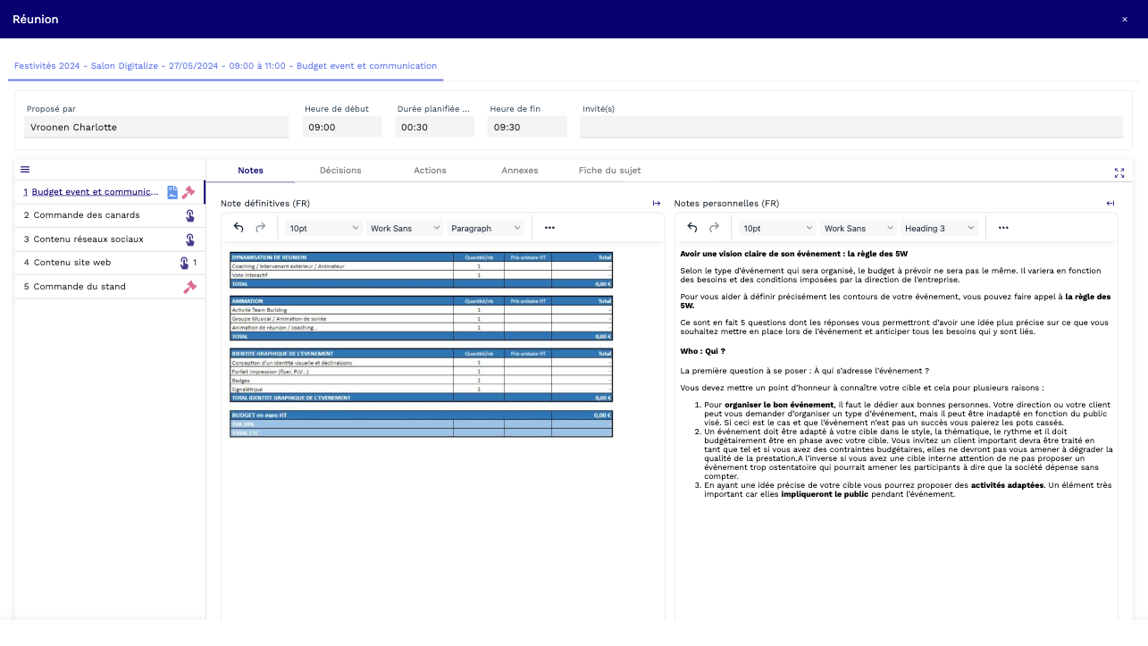Expand the notes area to fullscreen
Image resolution: width=1148 pixels, height=646 pixels.
(1119, 172)
